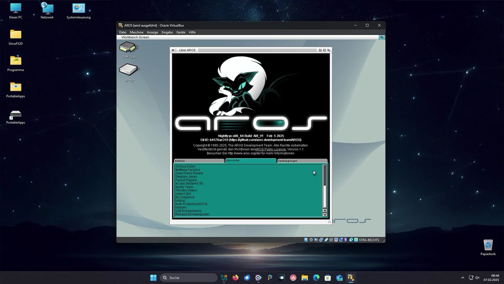Click the Über AROS window close gadget

click(x=173, y=50)
